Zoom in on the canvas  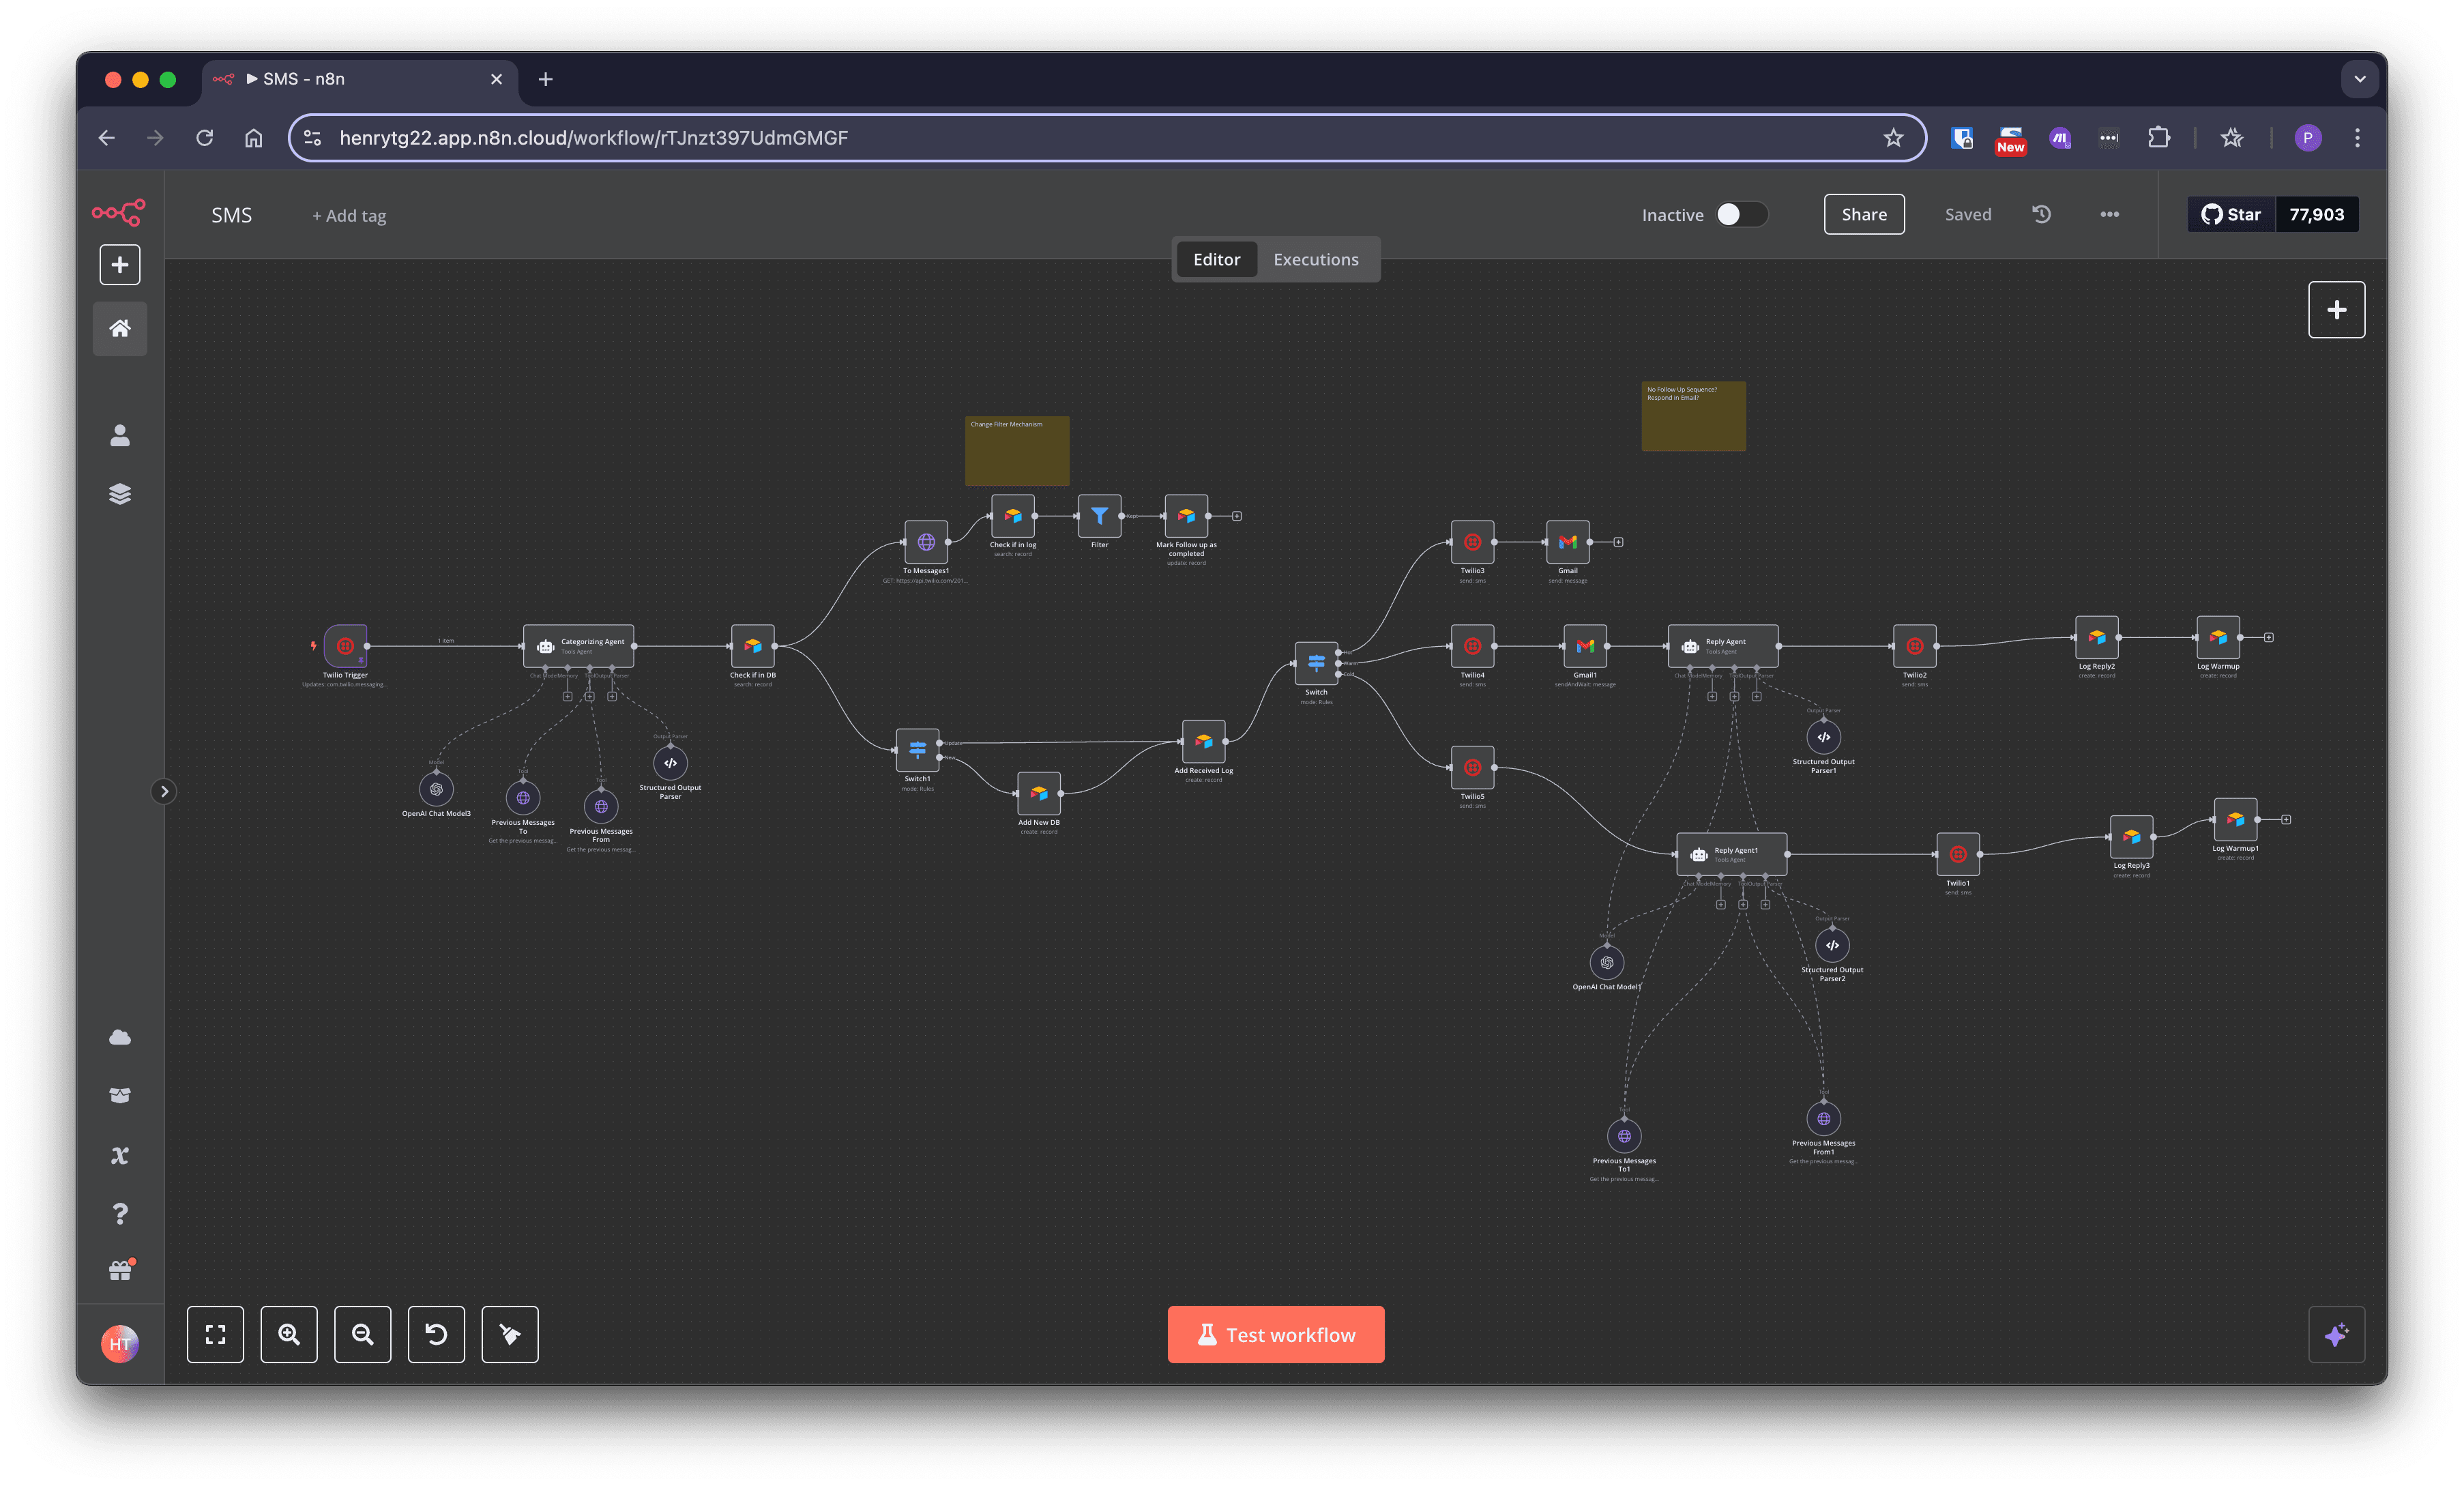(x=289, y=1334)
